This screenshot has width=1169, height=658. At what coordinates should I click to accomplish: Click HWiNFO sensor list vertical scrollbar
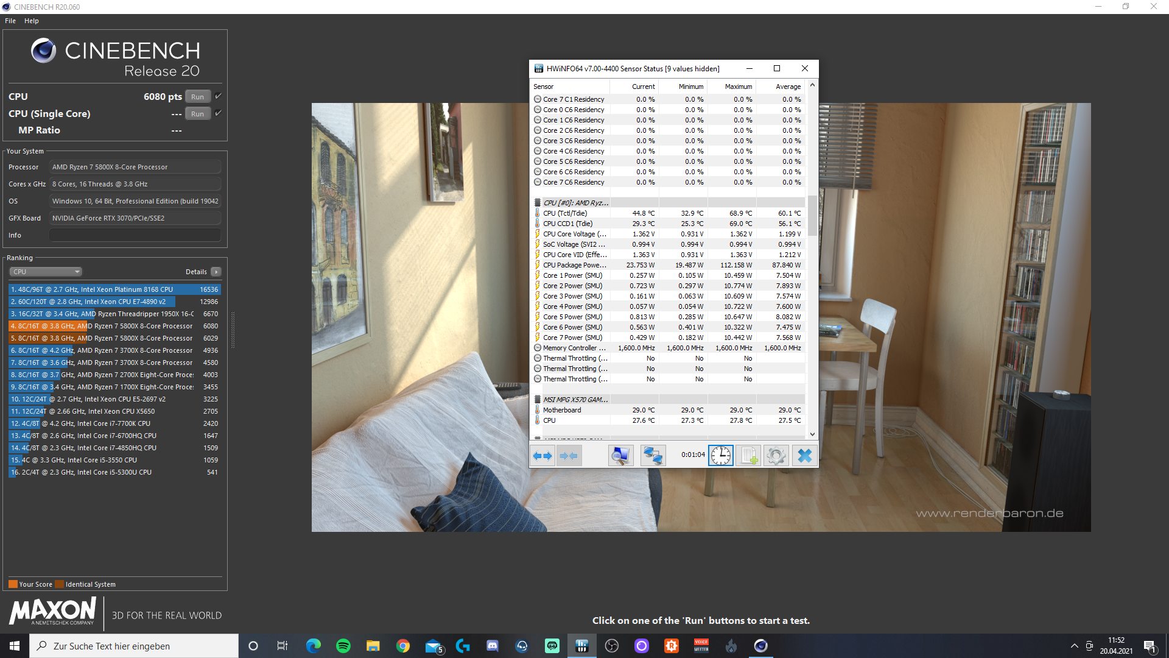[x=812, y=216]
